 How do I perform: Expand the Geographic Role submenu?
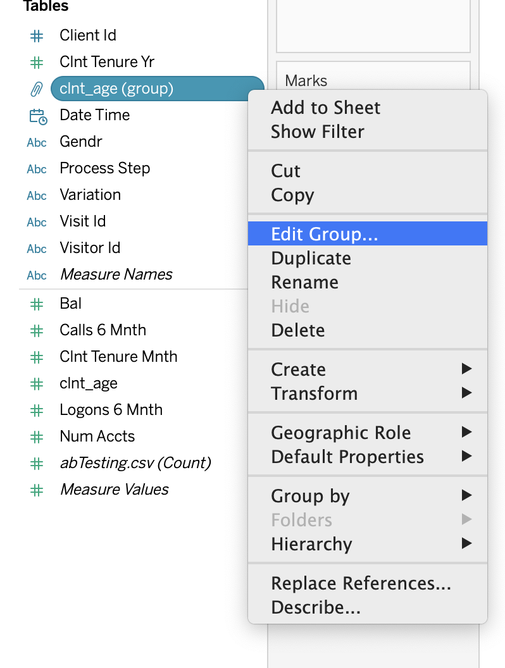point(367,433)
